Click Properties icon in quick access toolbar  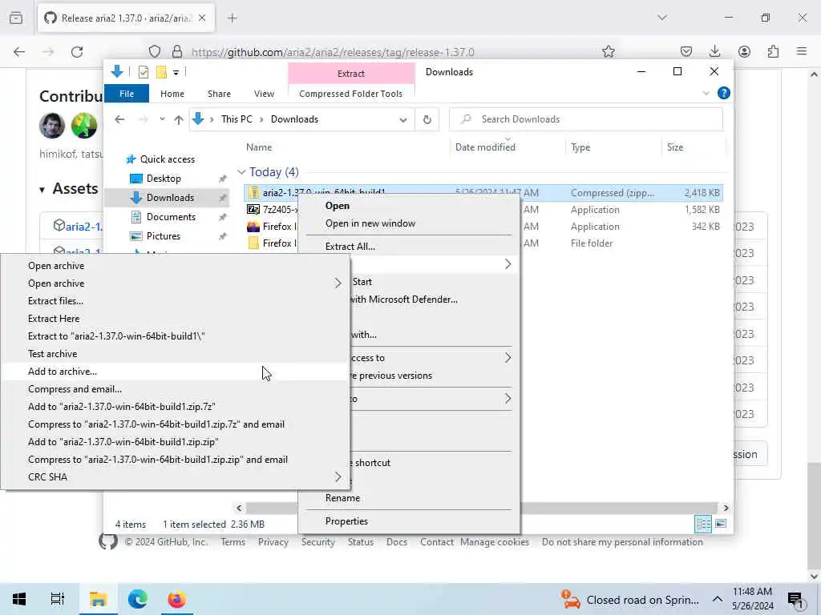click(x=143, y=72)
